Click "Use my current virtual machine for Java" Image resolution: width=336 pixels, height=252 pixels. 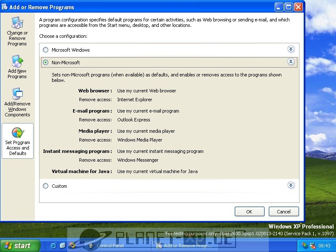click(157, 171)
